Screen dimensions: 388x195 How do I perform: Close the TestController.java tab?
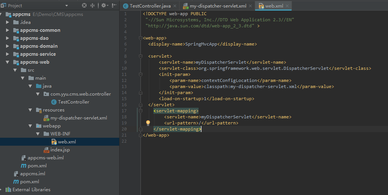174,6
